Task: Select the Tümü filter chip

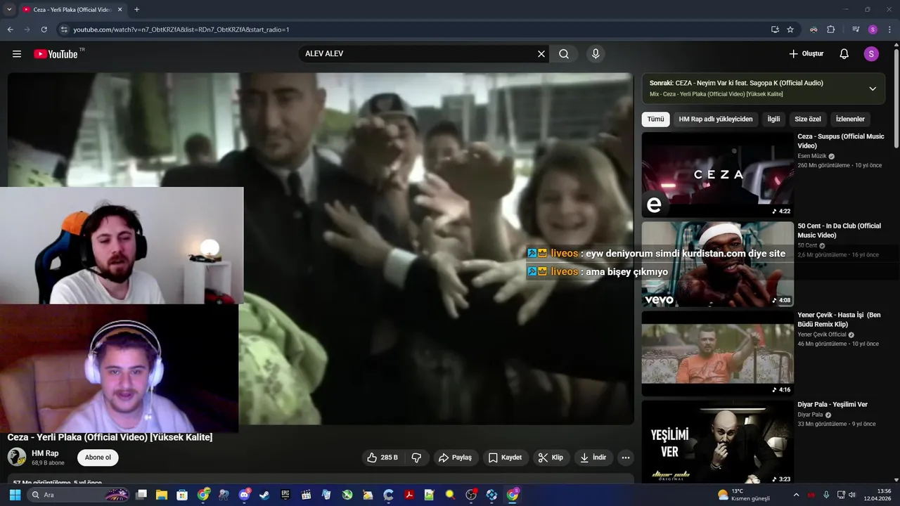Action: [655, 119]
